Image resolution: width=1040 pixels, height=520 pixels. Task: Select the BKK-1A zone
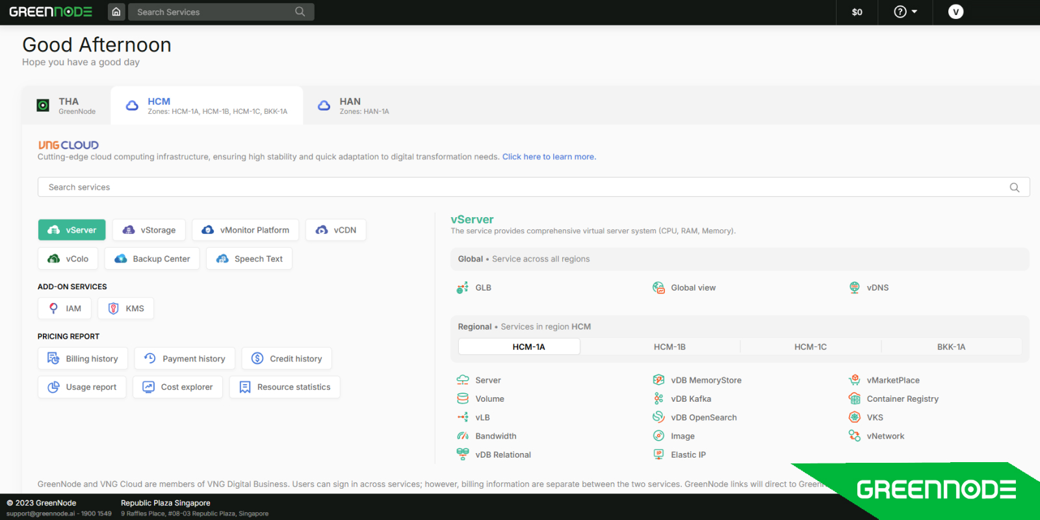(x=951, y=347)
